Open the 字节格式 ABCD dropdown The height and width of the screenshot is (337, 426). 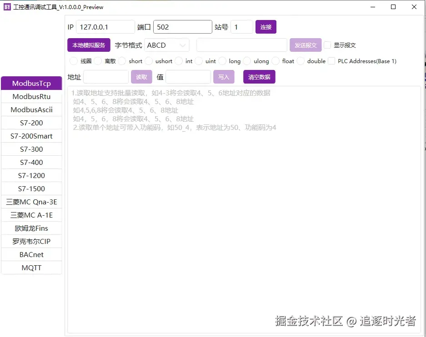click(168, 45)
